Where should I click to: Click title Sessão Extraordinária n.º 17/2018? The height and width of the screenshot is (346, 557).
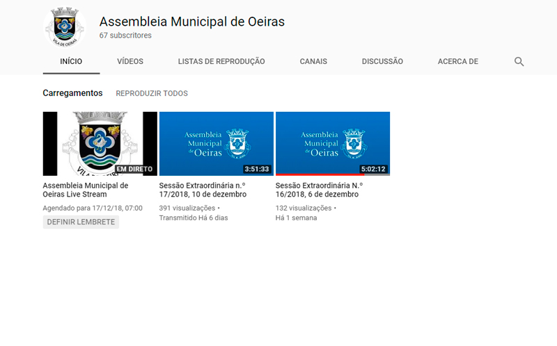point(203,190)
